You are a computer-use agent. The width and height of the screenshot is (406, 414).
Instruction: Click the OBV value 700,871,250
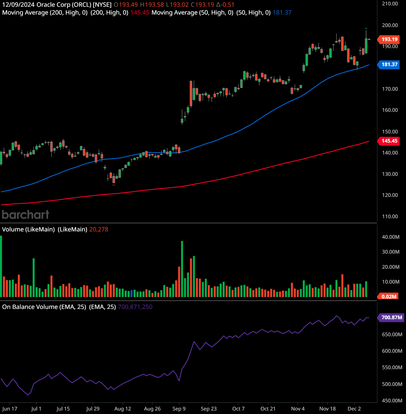[135, 307]
